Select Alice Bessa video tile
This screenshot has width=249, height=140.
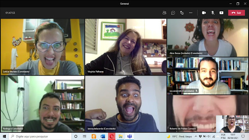coord(207,38)
